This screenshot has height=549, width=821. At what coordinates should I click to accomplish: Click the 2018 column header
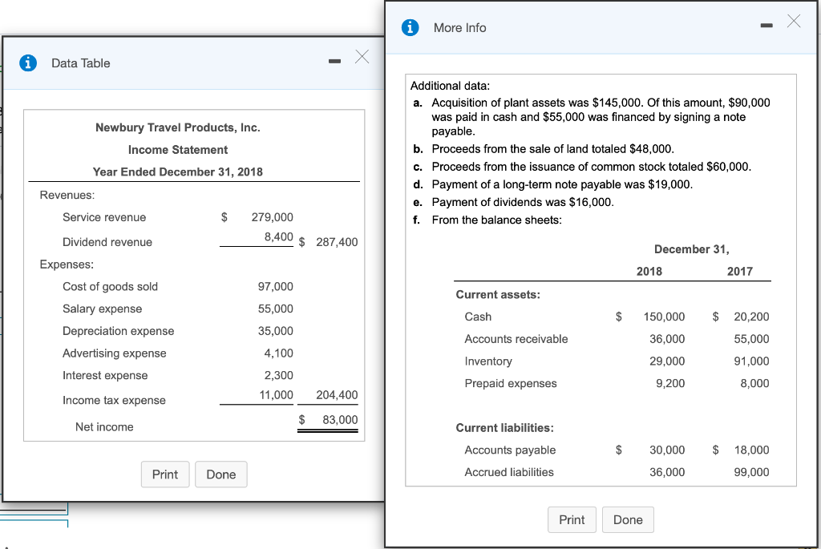649,272
